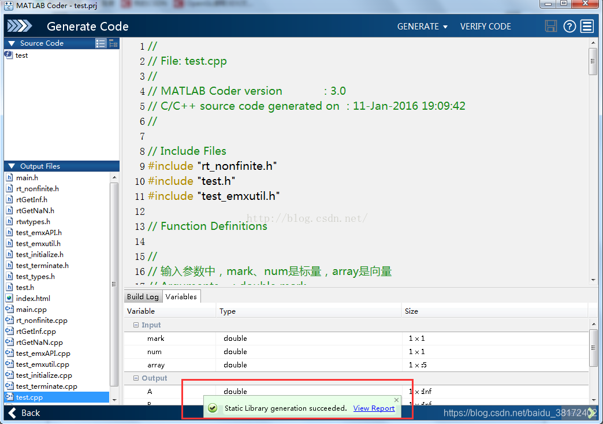Click the workflow arrows icon in header
The image size is (603, 424).
[x=20, y=26]
